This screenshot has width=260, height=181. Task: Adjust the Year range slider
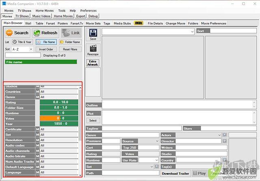pyautogui.click(x=59, y=124)
